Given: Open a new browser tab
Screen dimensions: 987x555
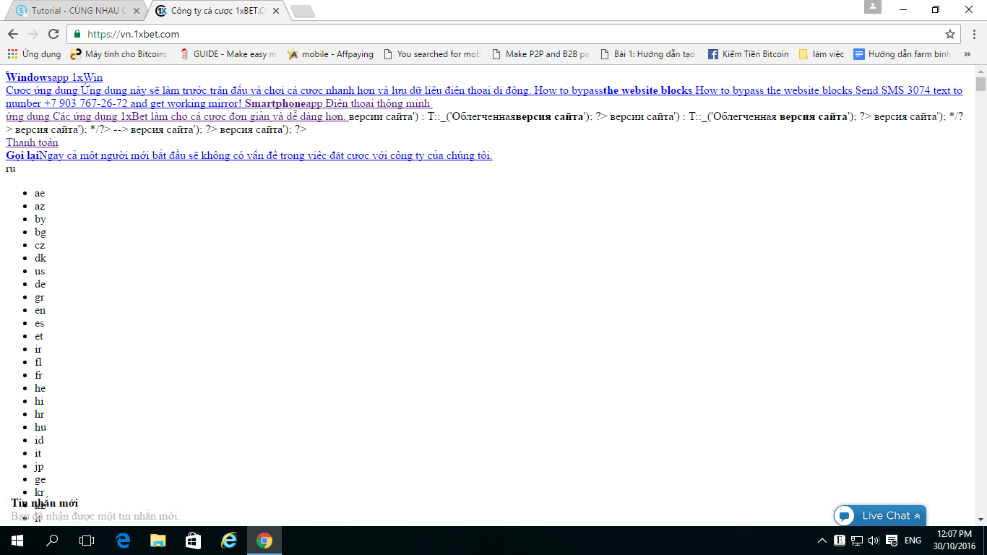Looking at the screenshot, I should (x=303, y=11).
